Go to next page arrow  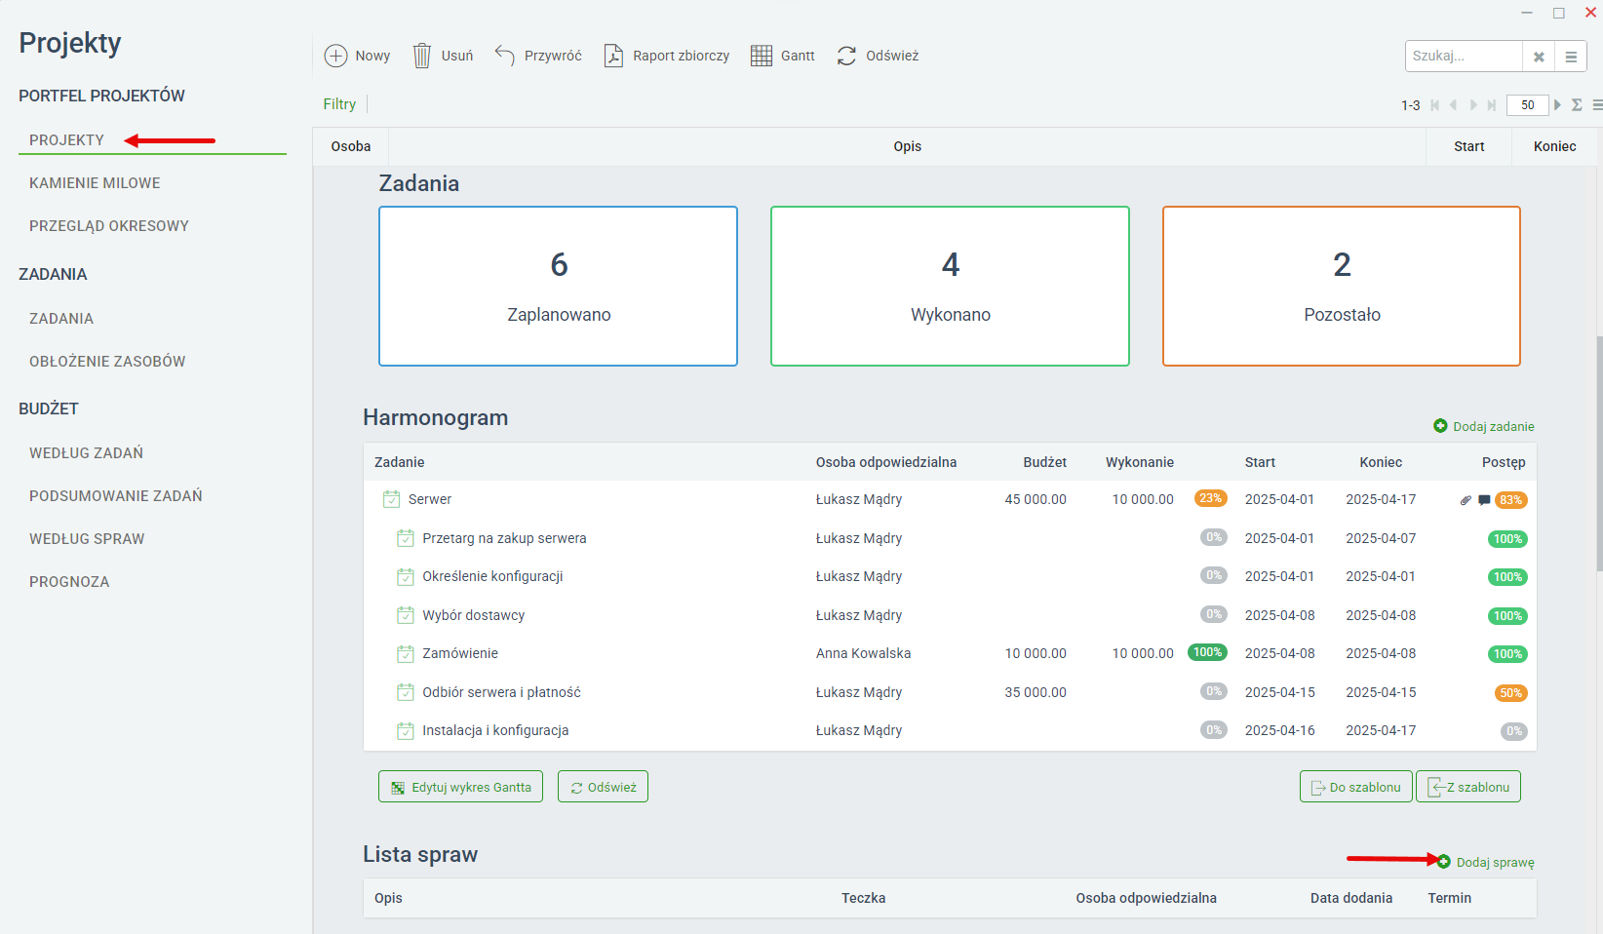tap(1473, 105)
